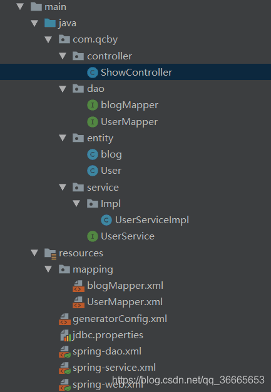271x392 pixels.
Task: Open the spring-dao.xml file
Action: coord(107,352)
